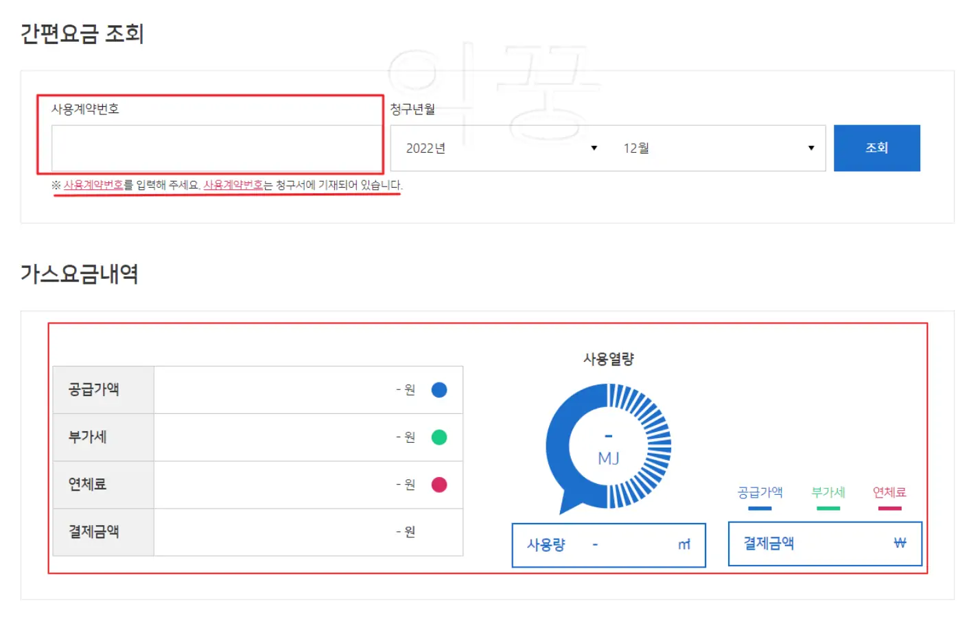Click the first underlined 사용계약번호 link
Image resolution: width=969 pixels, height=632 pixels.
pos(93,185)
